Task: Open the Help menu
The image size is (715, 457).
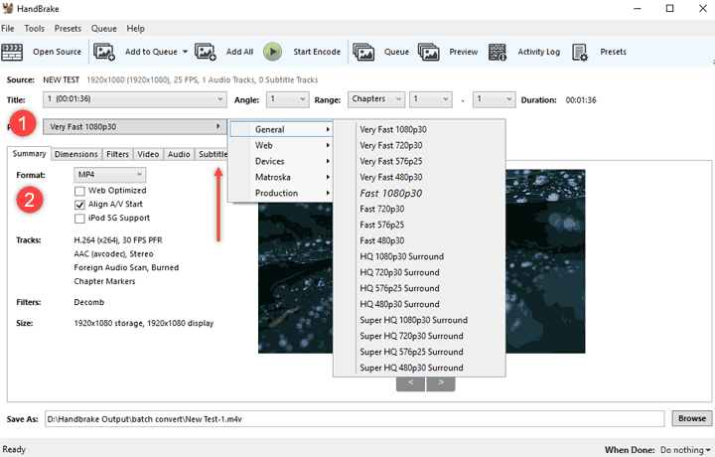Action: coord(135,28)
